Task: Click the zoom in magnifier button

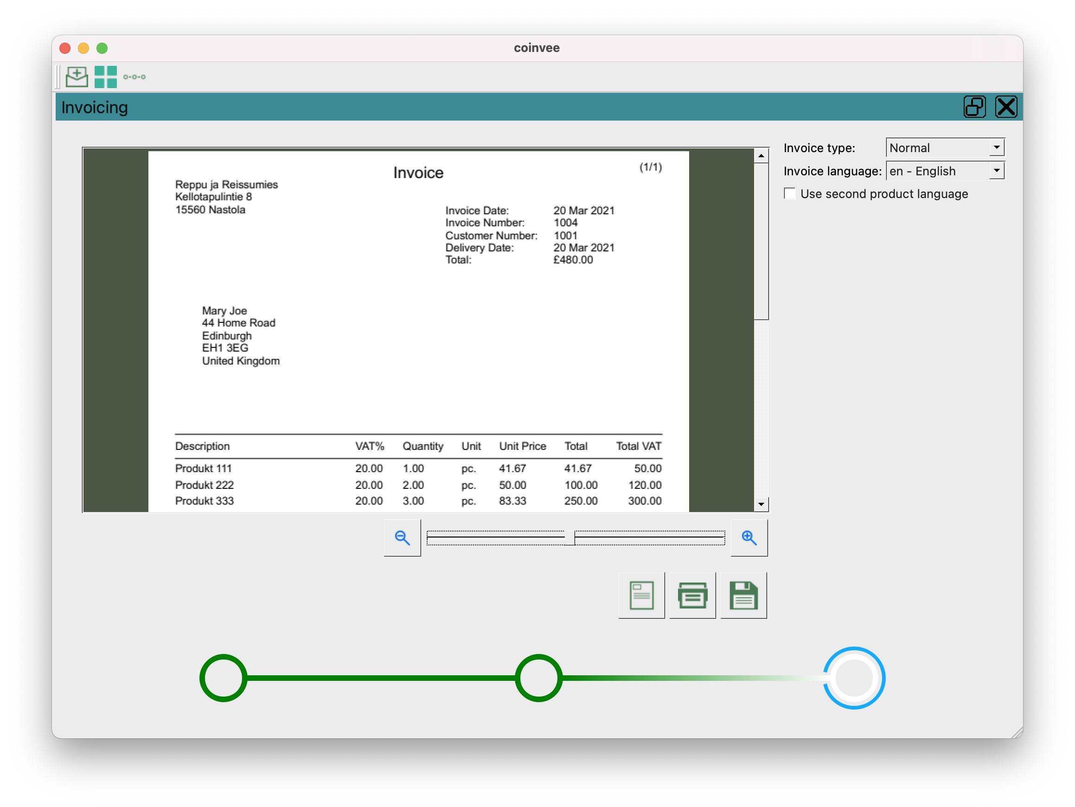Action: 749,538
